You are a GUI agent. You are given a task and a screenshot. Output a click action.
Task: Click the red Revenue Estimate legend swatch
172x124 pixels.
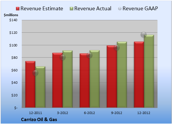click(x=18, y=9)
